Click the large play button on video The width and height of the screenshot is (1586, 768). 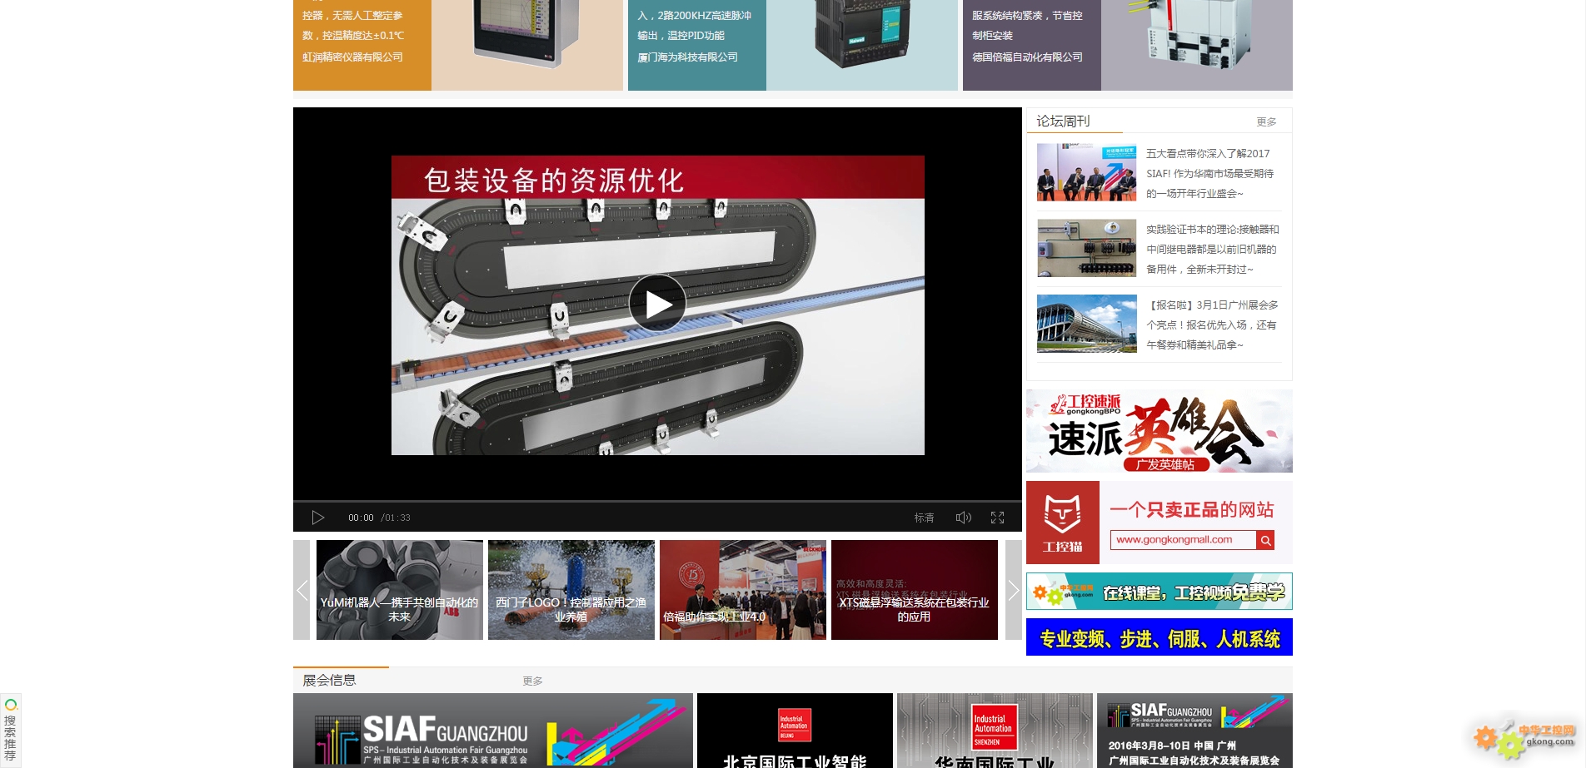click(x=657, y=304)
